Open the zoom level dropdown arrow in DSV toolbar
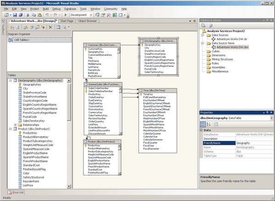Viewport: 275px width, 201px height. pyautogui.click(x=69, y=27)
